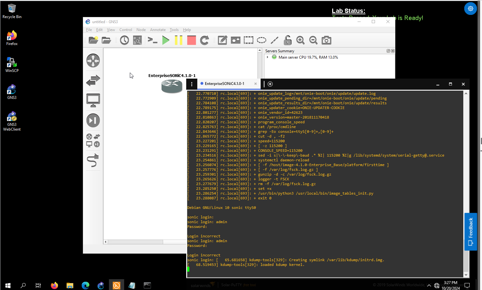Click the terminal scrollbar up arrow
The image size is (482, 290).
466,93
